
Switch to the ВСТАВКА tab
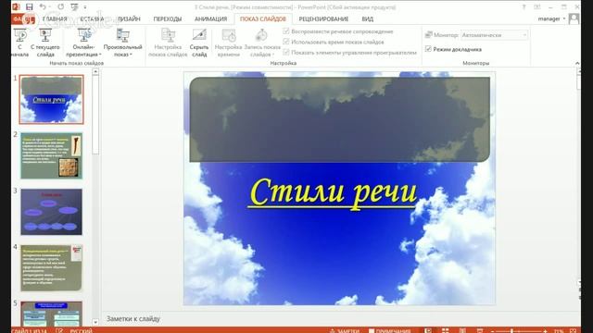click(92, 18)
